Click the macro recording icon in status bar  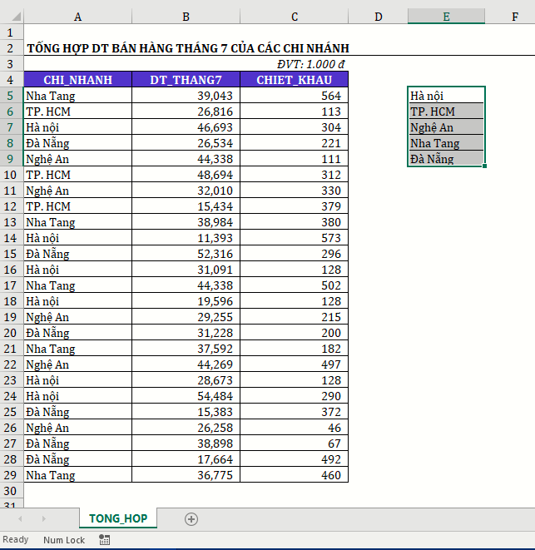point(105,540)
